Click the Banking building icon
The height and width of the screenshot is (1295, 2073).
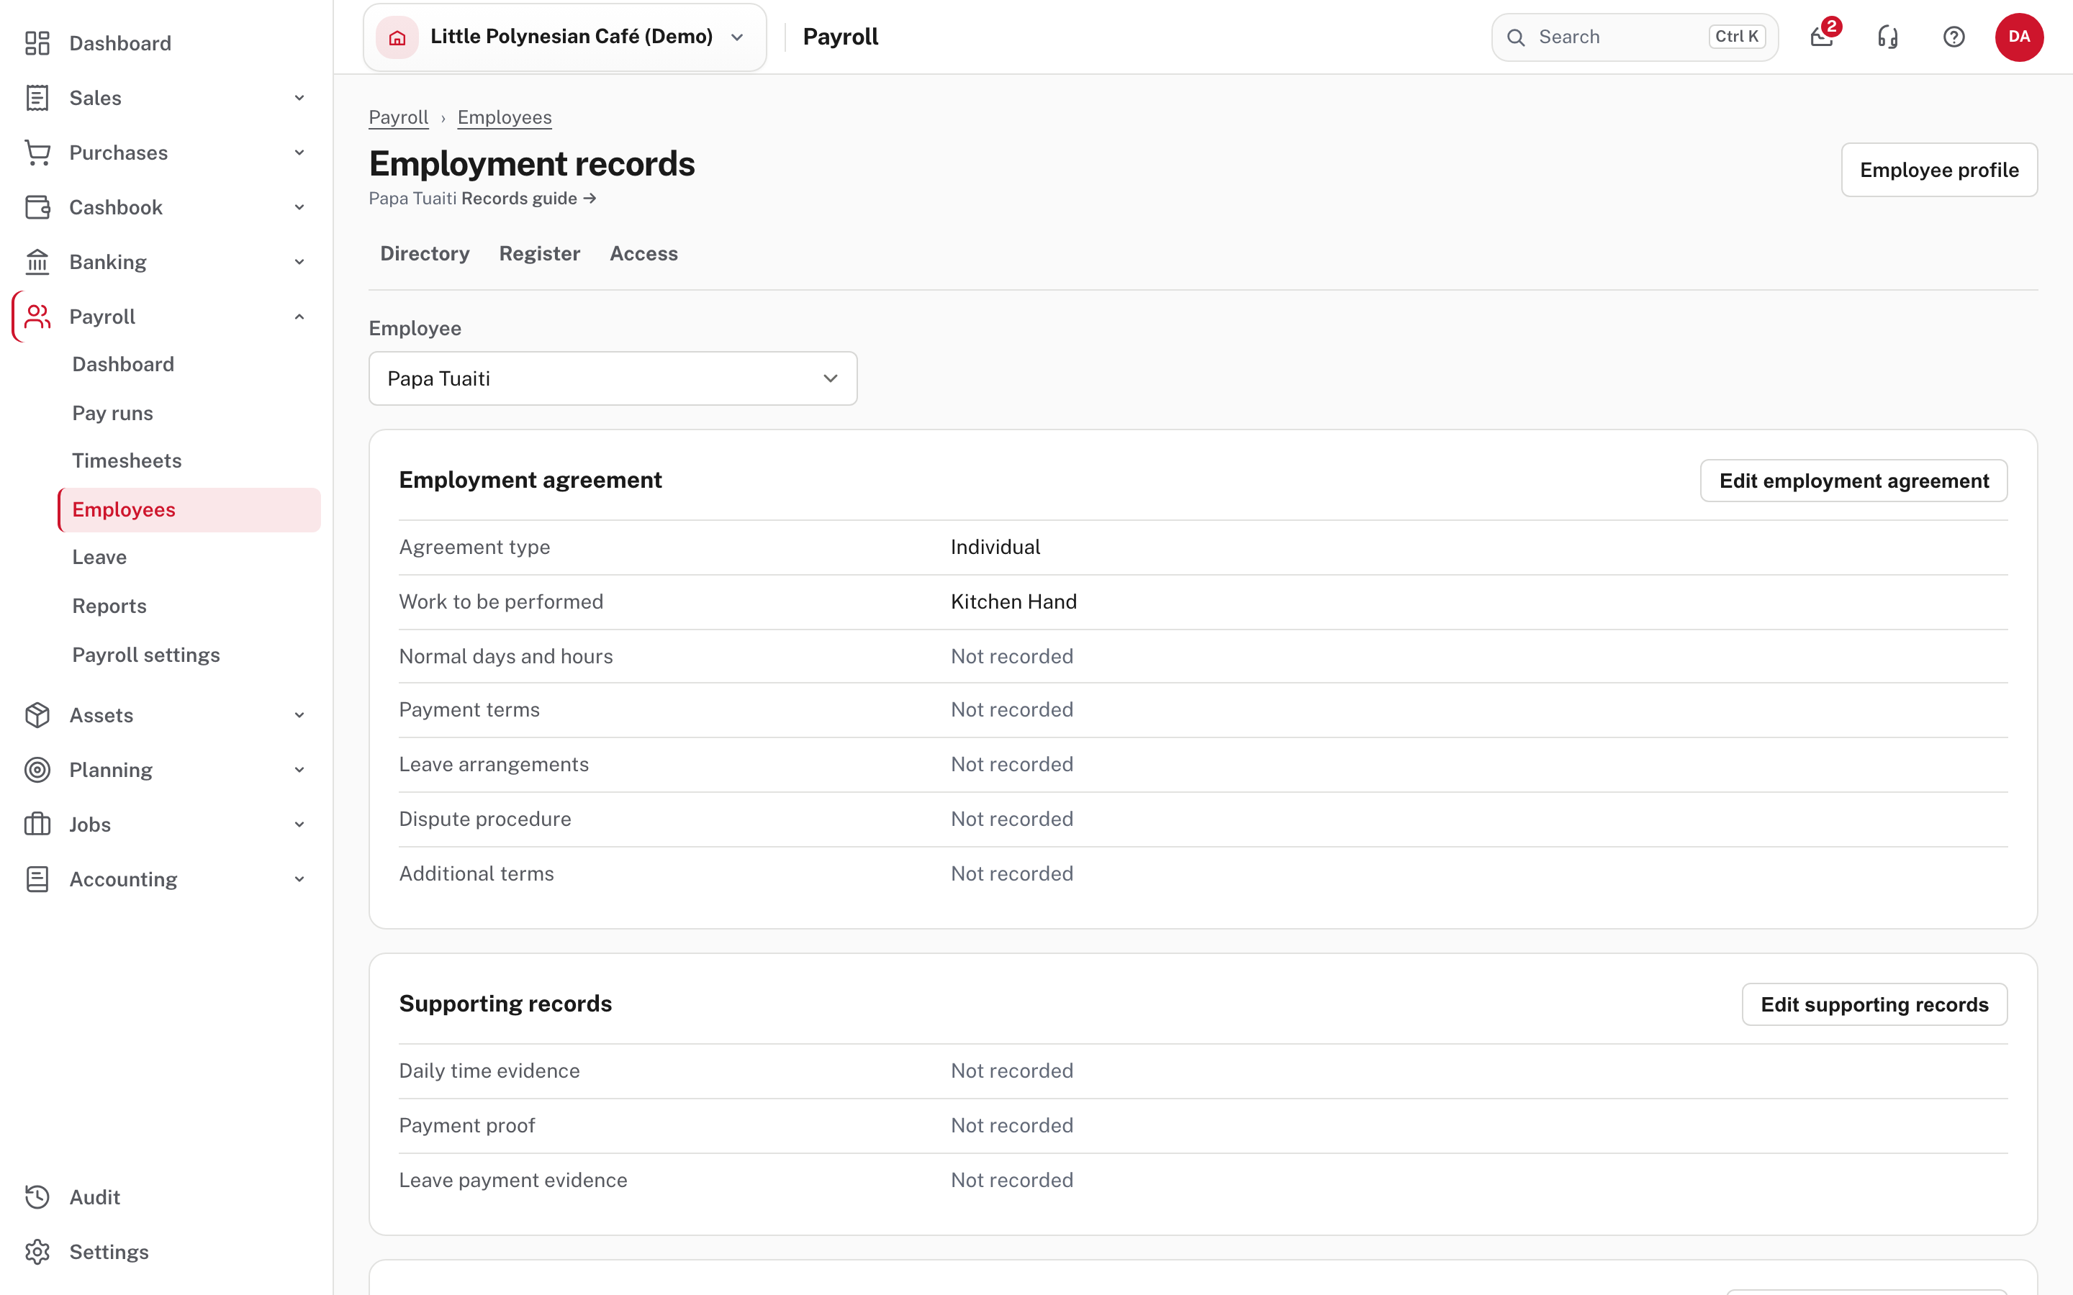pos(37,262)
